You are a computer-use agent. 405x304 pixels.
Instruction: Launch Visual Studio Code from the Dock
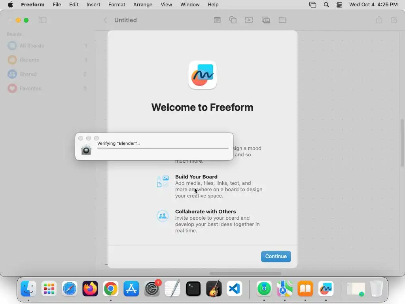235,289
